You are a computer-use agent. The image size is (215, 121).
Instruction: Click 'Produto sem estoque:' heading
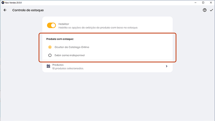(60, 39)
